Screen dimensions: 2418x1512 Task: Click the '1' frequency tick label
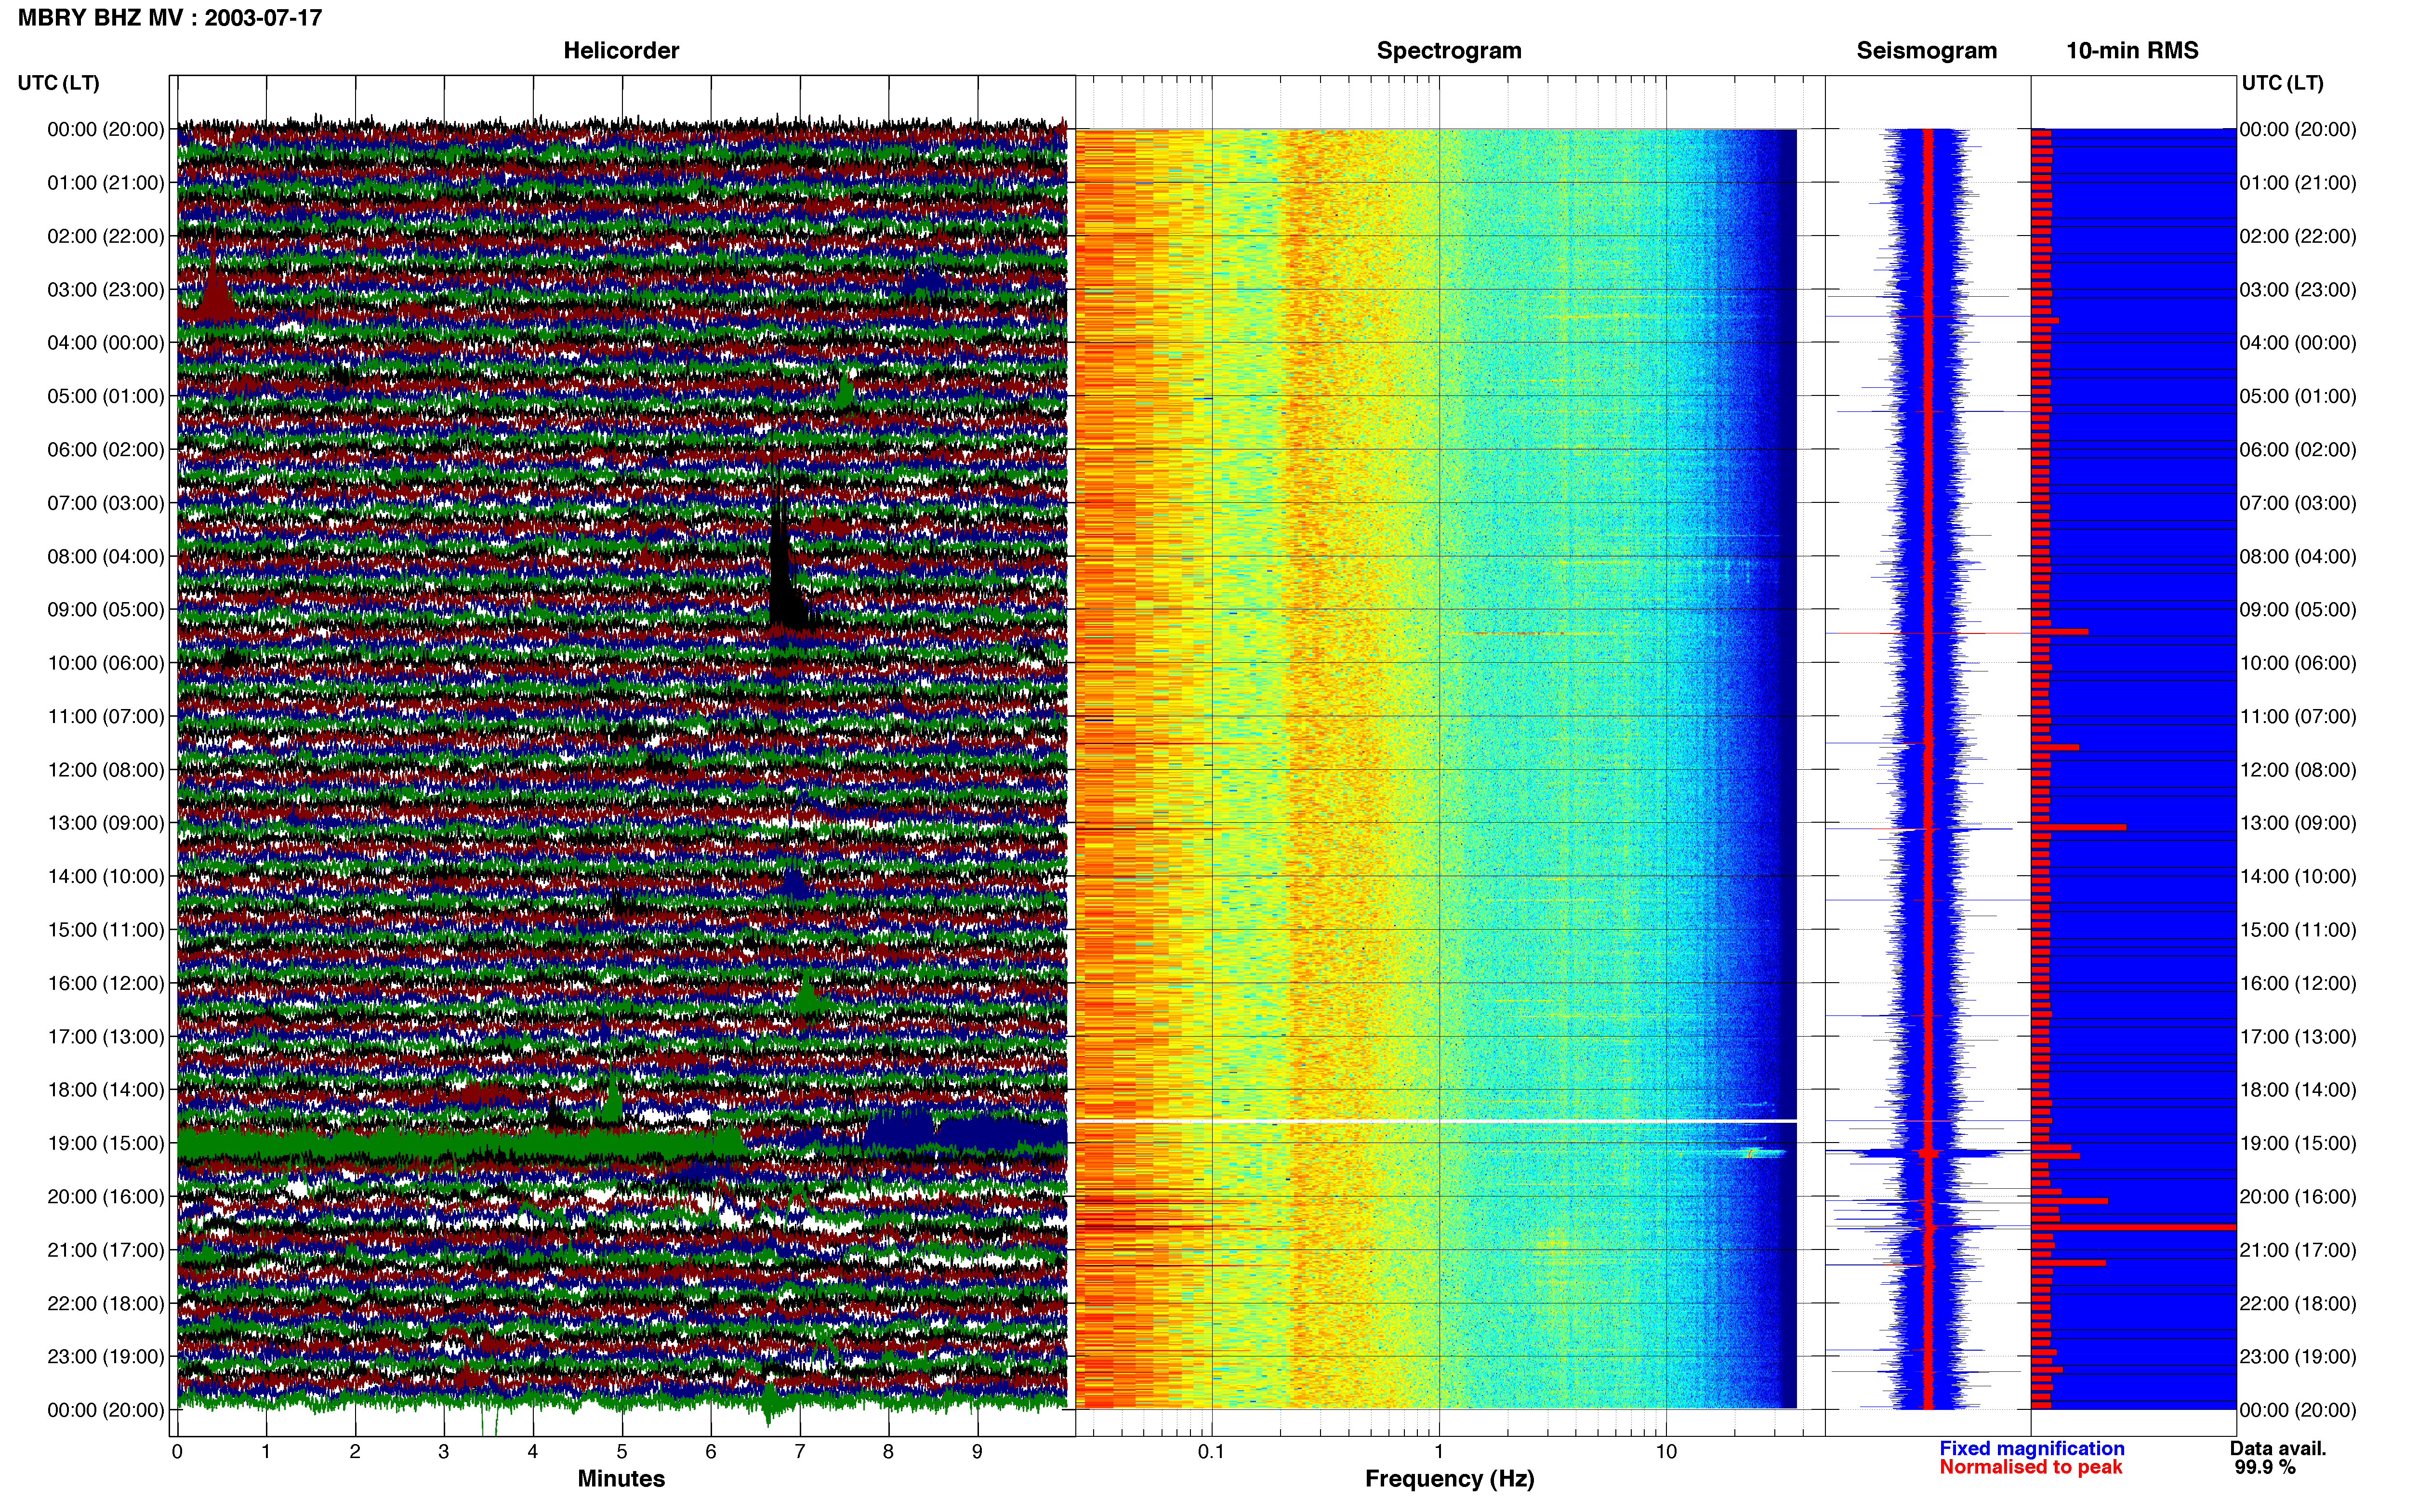[1438, 1452]
